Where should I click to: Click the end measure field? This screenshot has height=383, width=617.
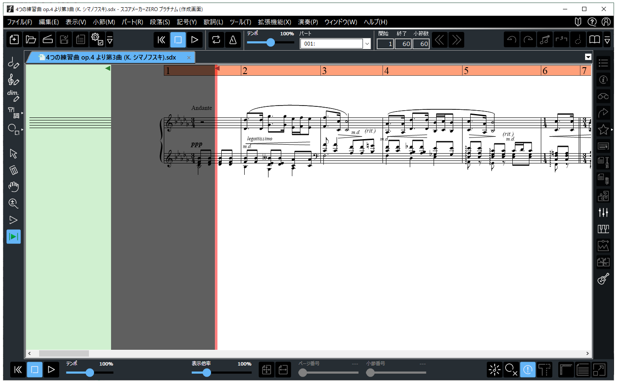tap(403, 43)
